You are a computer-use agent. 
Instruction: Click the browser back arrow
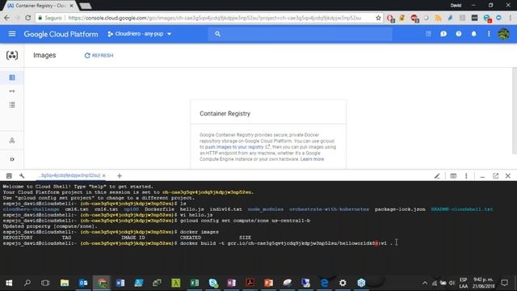point(6,18)
